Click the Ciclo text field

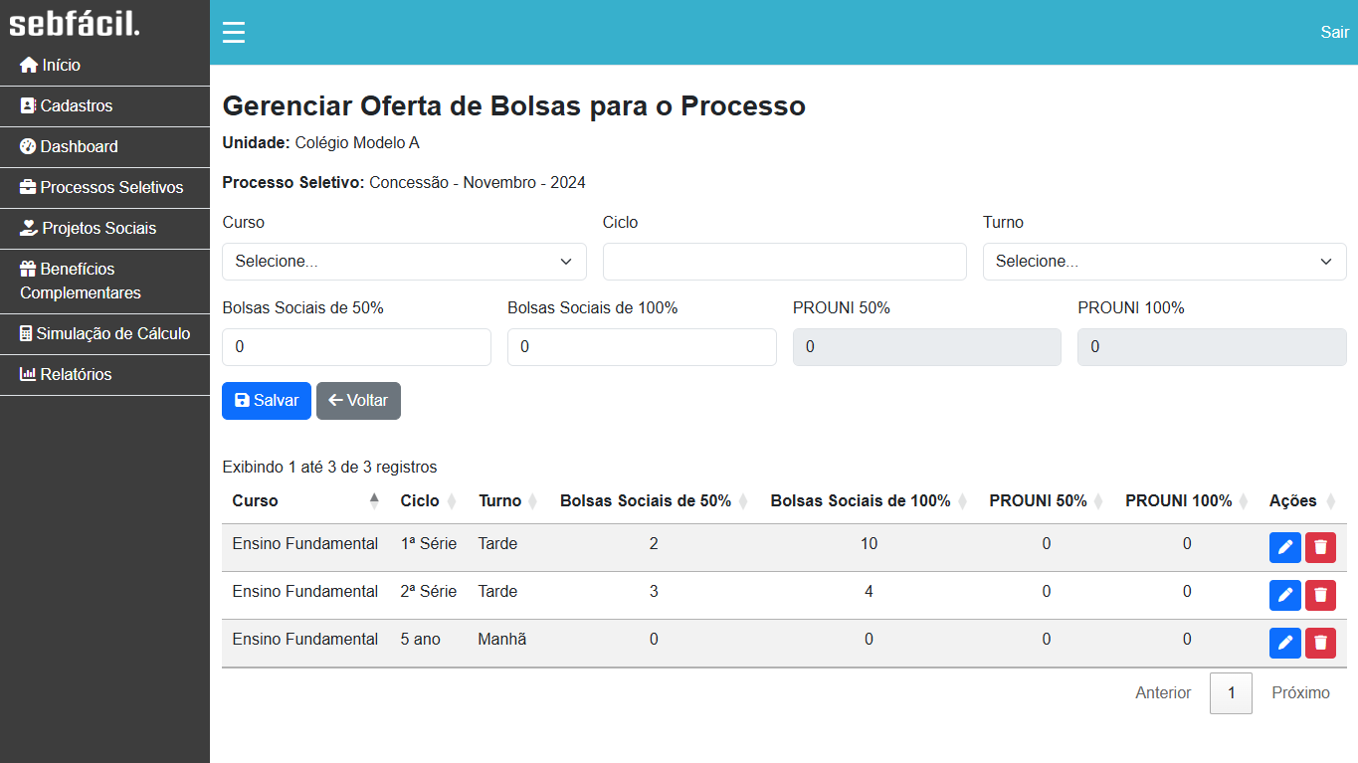(x=784, y=262)
